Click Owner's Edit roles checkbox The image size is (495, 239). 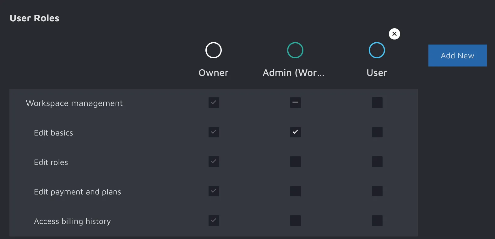[214, 162]
